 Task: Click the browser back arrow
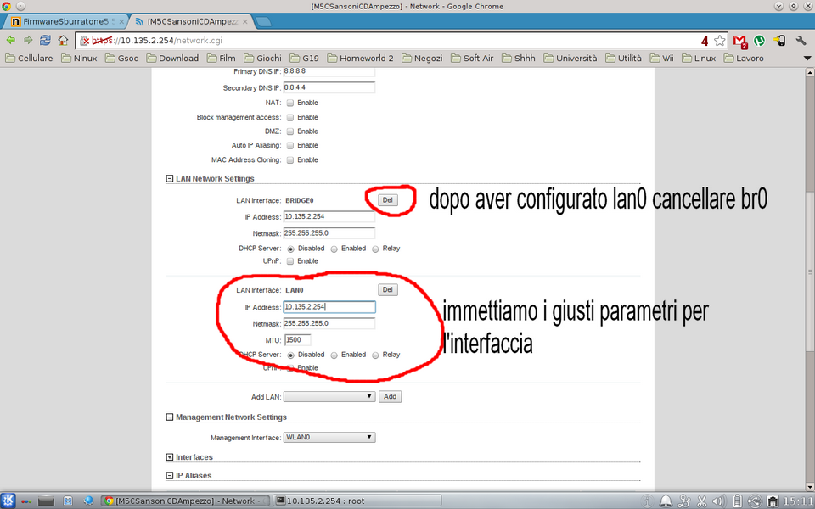pos(10,40)
